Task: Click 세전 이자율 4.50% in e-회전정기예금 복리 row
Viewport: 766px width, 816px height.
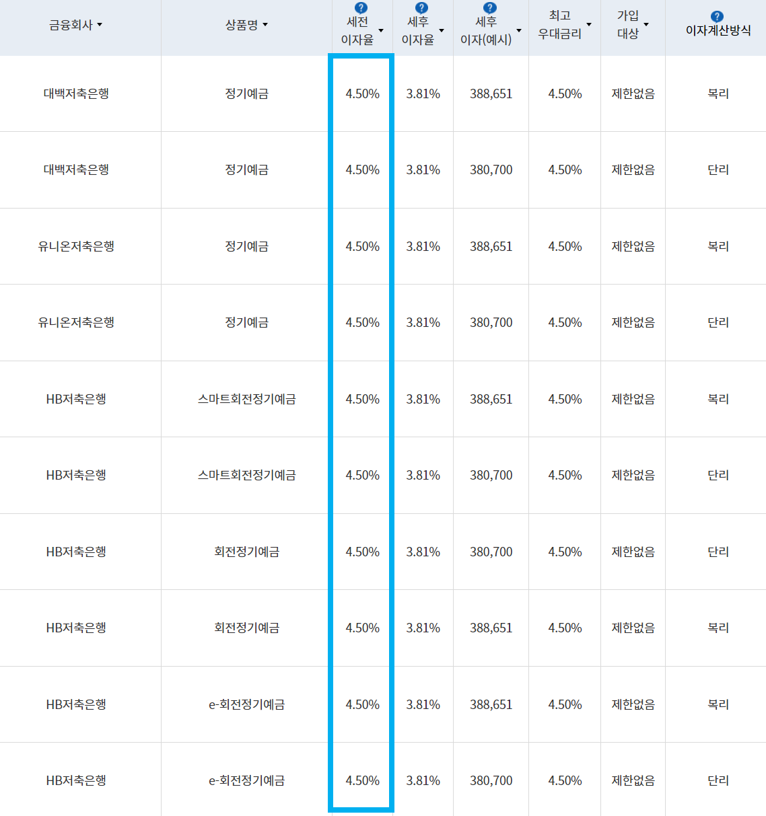Action: point(362,704)
